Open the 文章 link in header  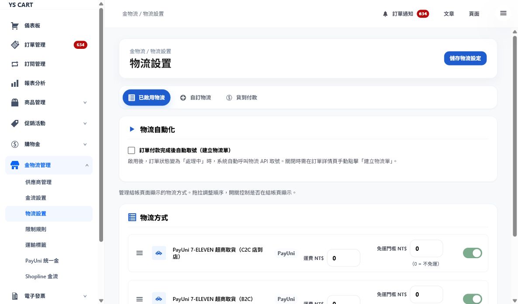[449, 14]
